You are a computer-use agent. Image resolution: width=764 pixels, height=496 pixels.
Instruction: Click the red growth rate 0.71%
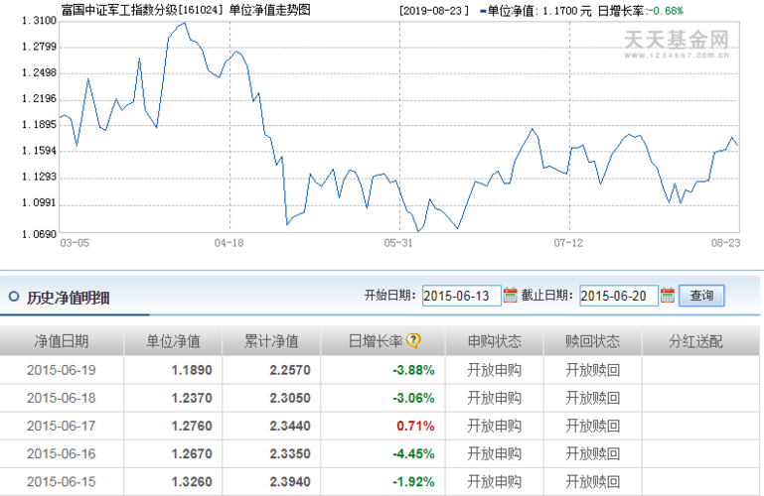coord(415,426)
